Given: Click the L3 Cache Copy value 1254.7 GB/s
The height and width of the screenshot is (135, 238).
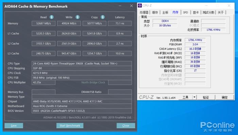Looking at the screenshot, I should click(95, 53).
